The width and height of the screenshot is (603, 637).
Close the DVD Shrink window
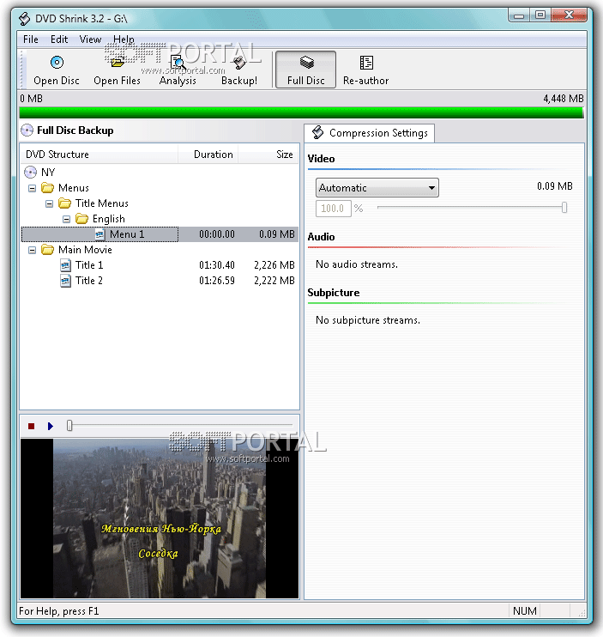[569, 15]
